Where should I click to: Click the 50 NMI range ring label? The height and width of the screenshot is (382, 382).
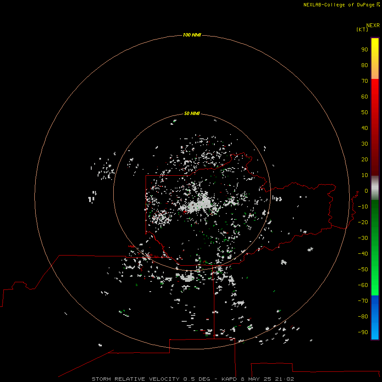pos(192,113)
